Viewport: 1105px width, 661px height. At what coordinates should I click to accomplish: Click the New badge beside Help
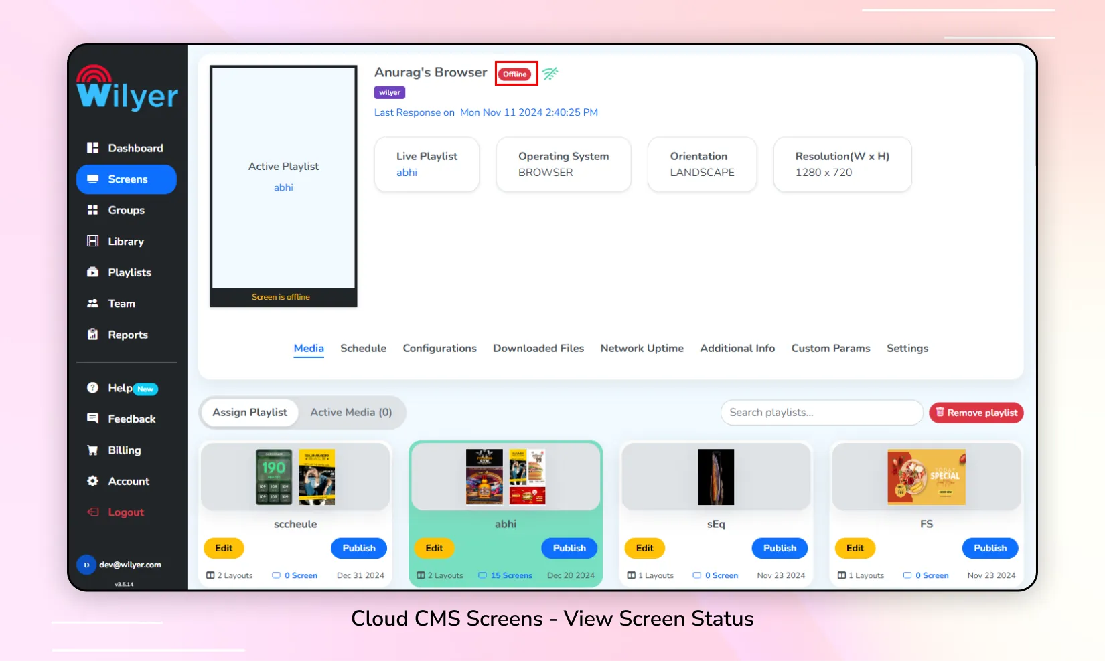pyautogui.click(x=145, y=389)
